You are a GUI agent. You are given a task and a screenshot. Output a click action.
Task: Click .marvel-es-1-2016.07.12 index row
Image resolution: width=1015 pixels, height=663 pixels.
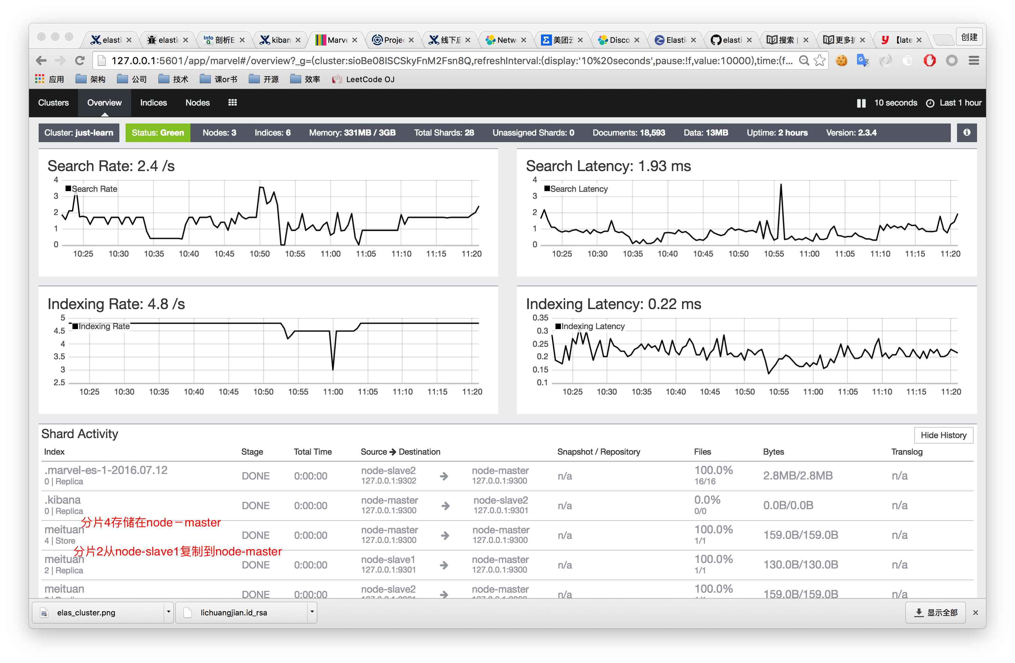click(x=507, y=475)
